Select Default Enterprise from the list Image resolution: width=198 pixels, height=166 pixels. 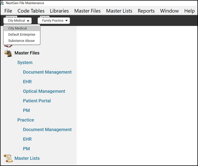[22, 35]
